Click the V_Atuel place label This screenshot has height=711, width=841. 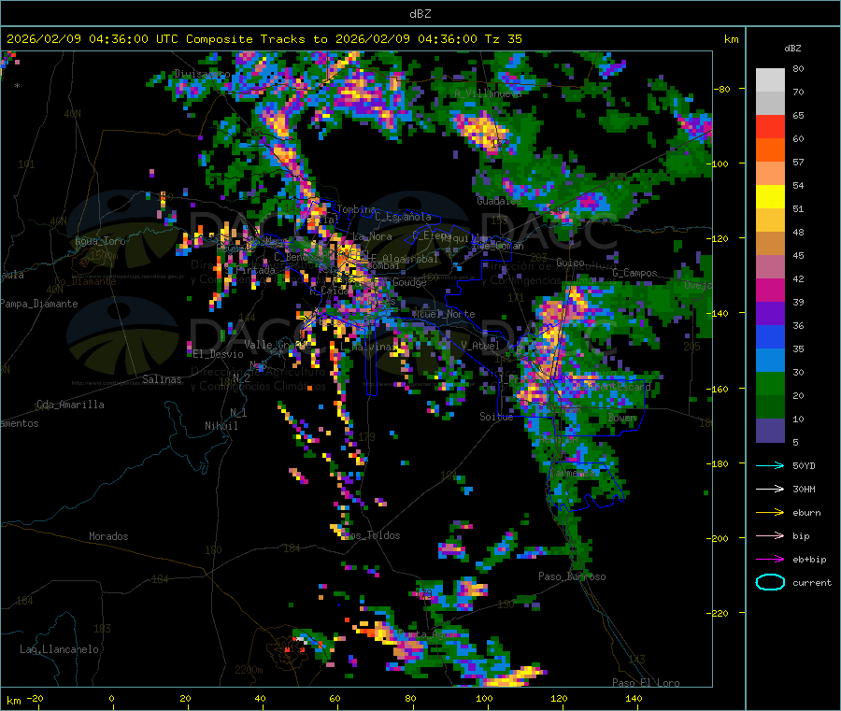tap(480, 346)
